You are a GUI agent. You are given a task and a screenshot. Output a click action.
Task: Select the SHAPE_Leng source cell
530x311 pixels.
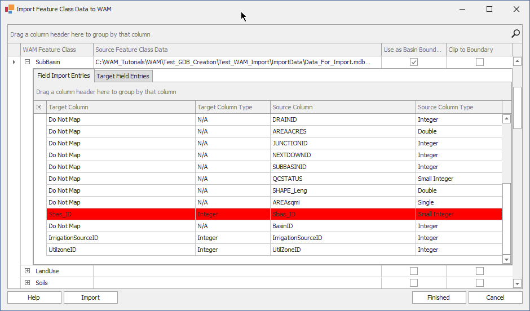pyautogui.click(x=343, y=190)
